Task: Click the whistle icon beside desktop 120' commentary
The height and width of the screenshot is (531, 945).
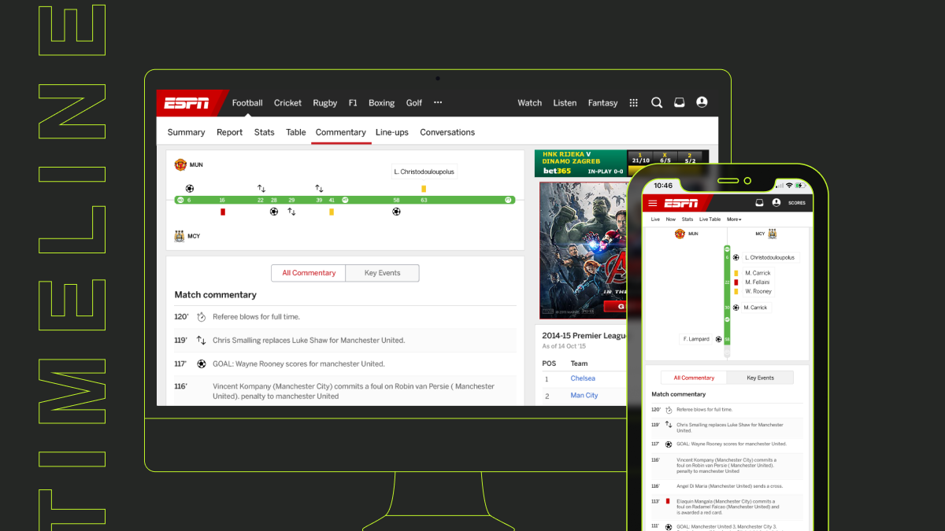Action: (201, 317)
